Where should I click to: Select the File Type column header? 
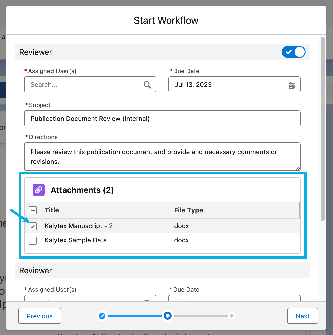pos(189,210)
